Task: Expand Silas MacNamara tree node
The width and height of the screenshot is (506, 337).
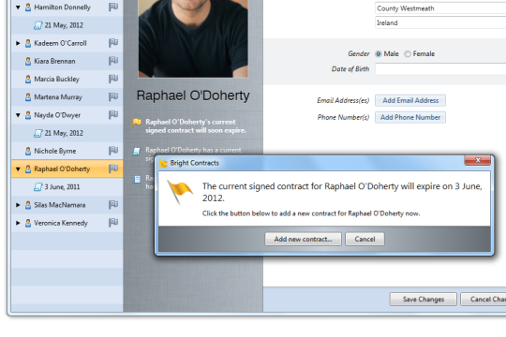Action: pyautogui.click(x=18, y=205)
